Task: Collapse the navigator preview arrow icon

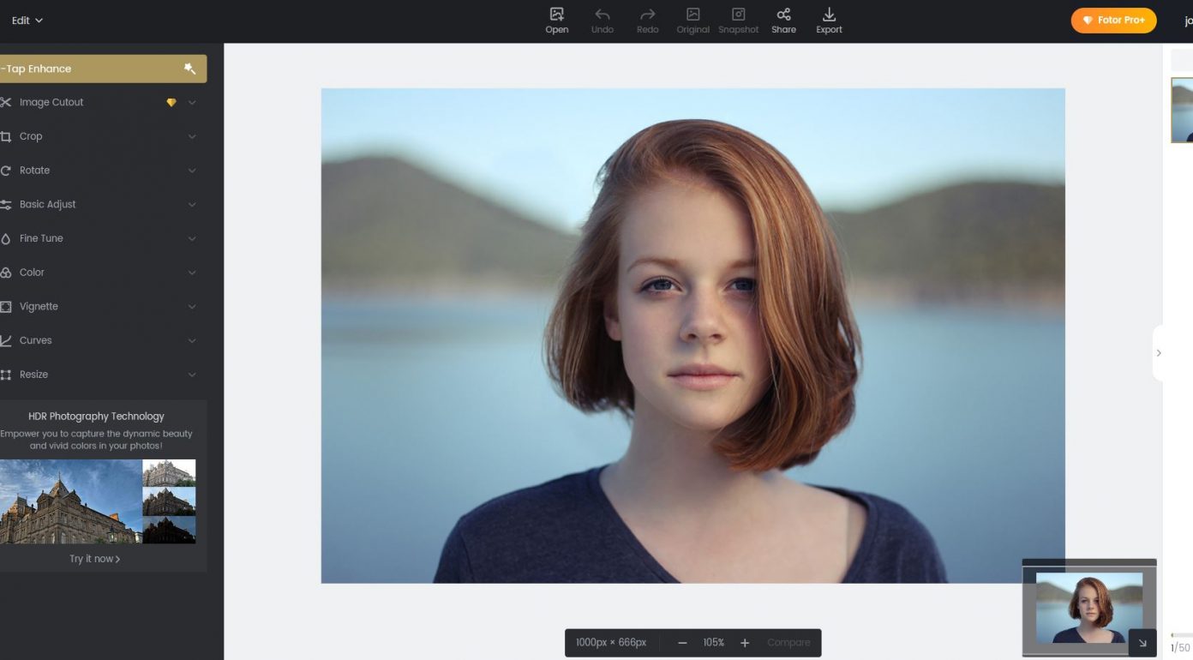Action: [1142, 643]
